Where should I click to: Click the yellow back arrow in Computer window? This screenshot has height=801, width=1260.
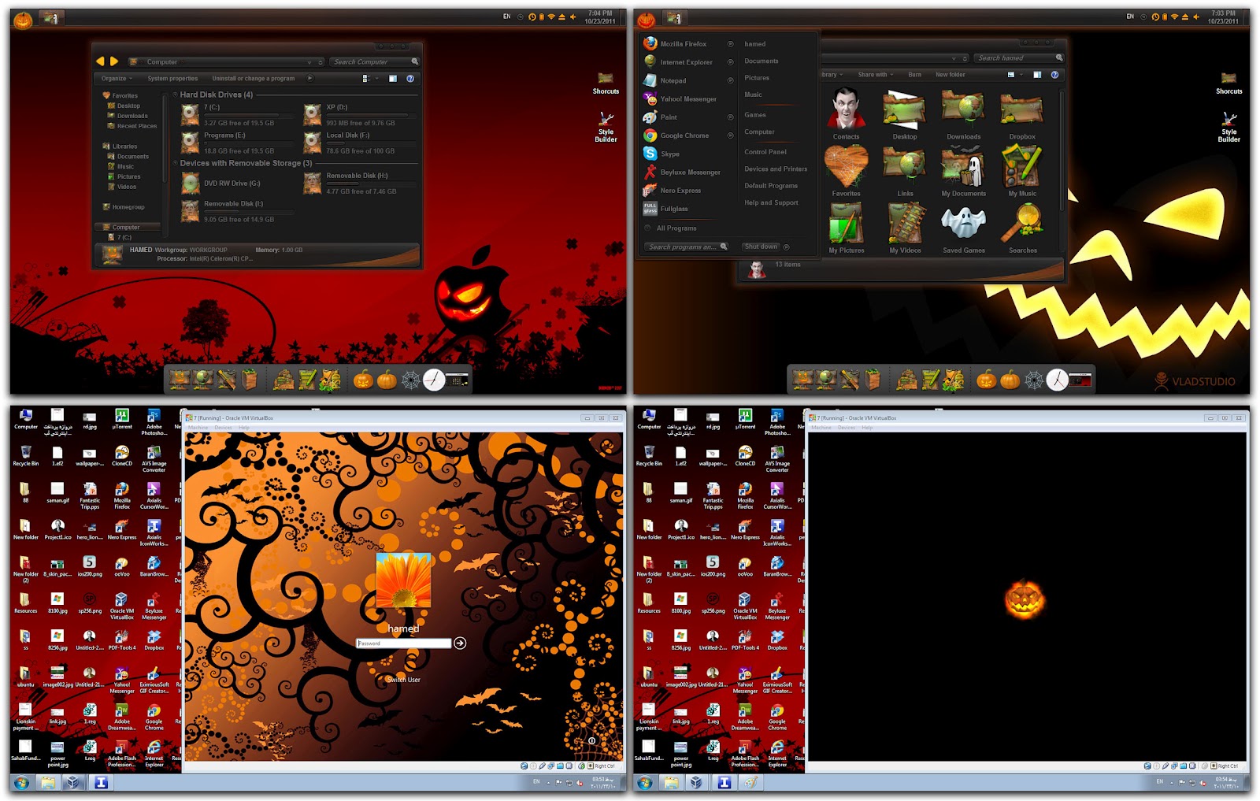[101, 61]
